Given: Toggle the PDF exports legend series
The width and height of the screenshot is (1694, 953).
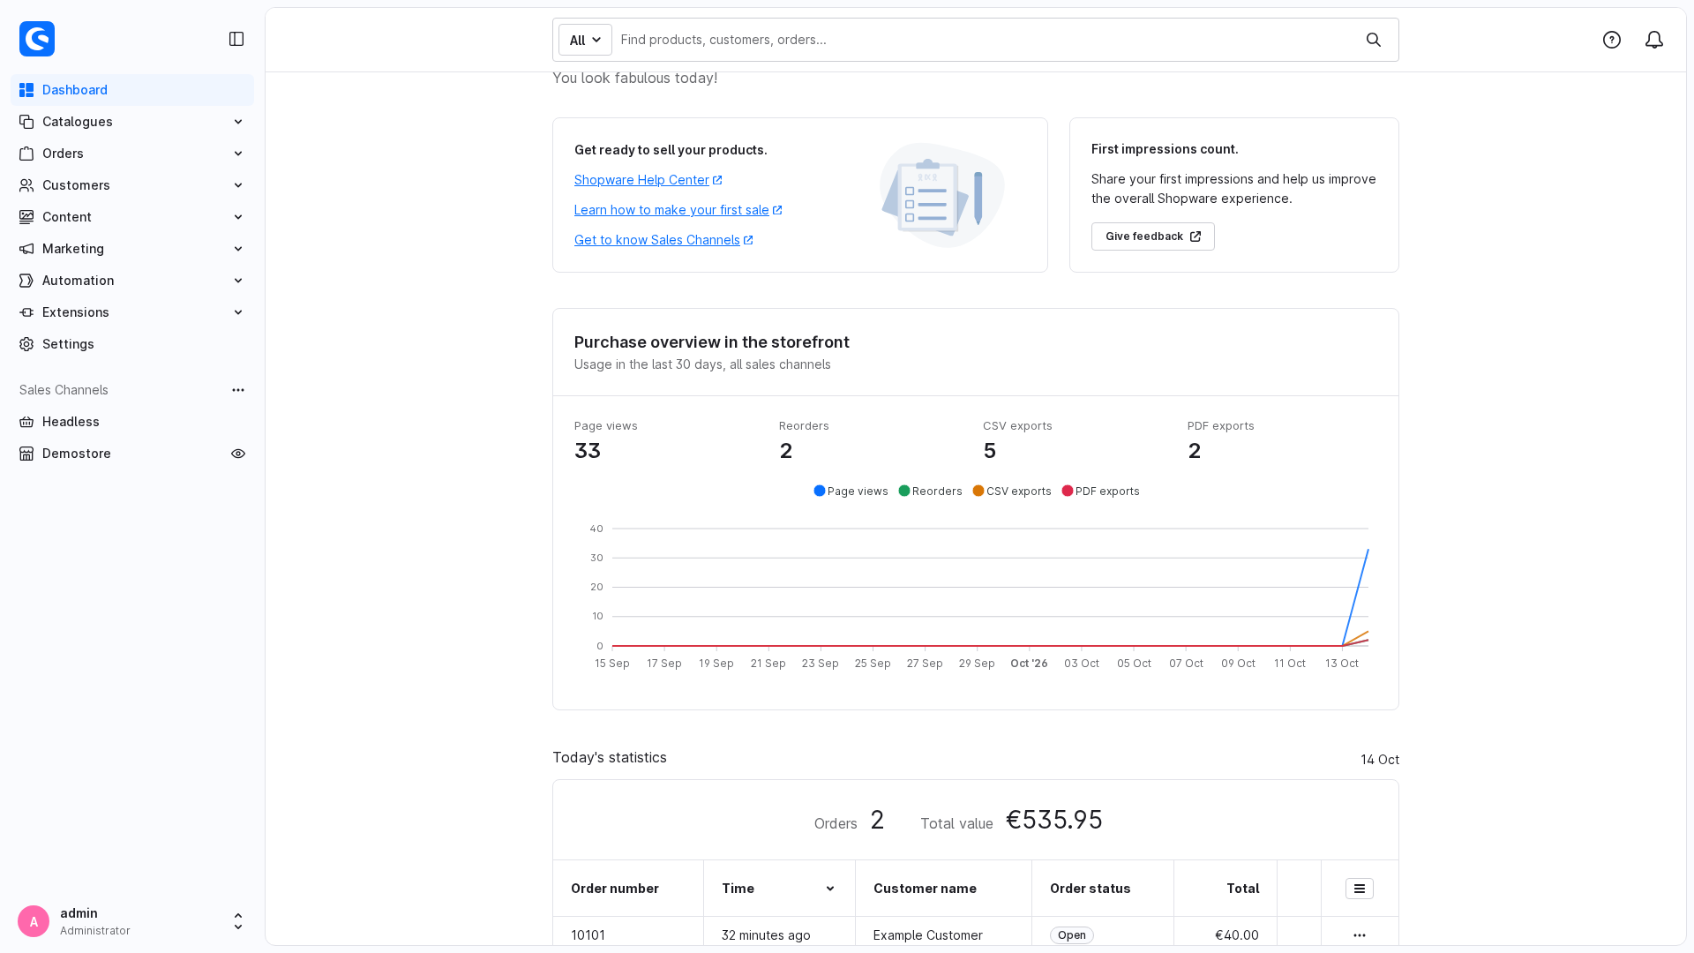Looking at the screenshot, I should (1101, 492).
